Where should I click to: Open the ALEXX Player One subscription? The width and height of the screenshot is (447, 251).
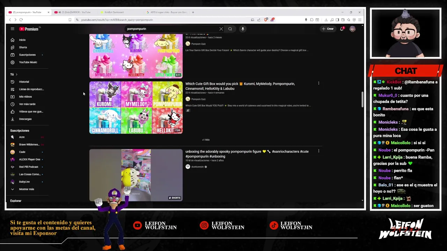[x=30, y=159]
